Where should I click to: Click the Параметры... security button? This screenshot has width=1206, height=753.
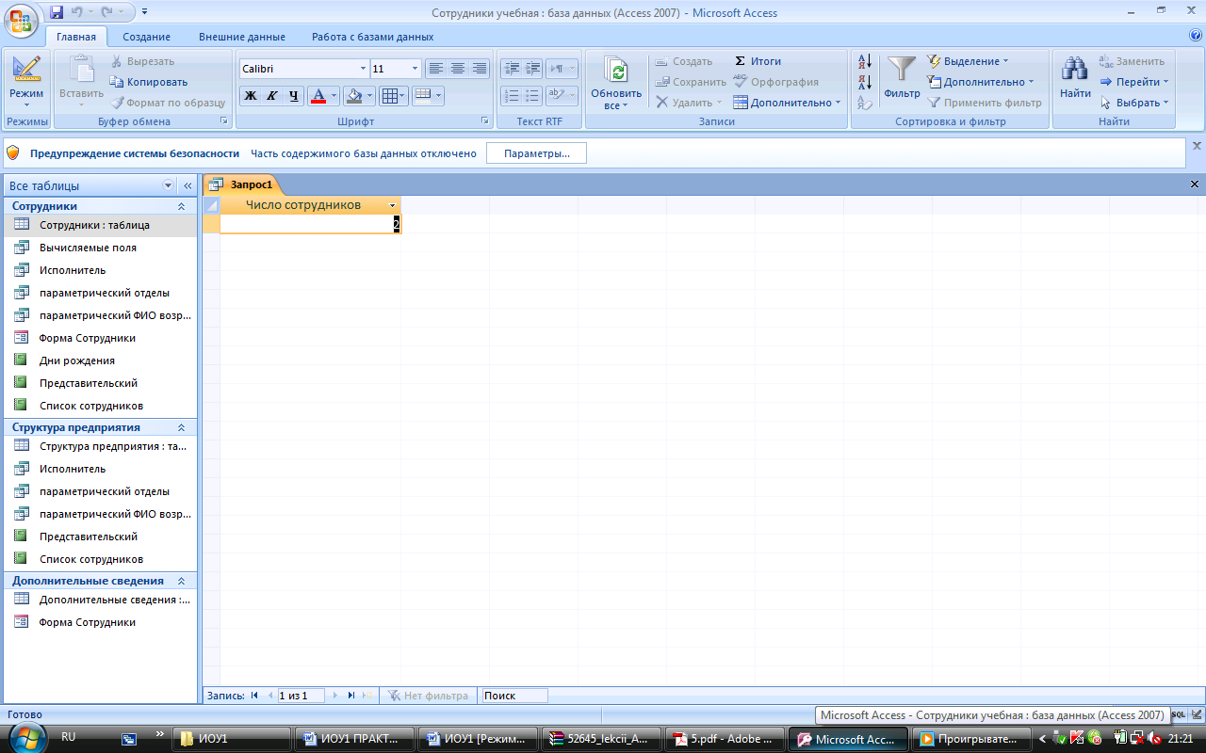pos(536,153)
